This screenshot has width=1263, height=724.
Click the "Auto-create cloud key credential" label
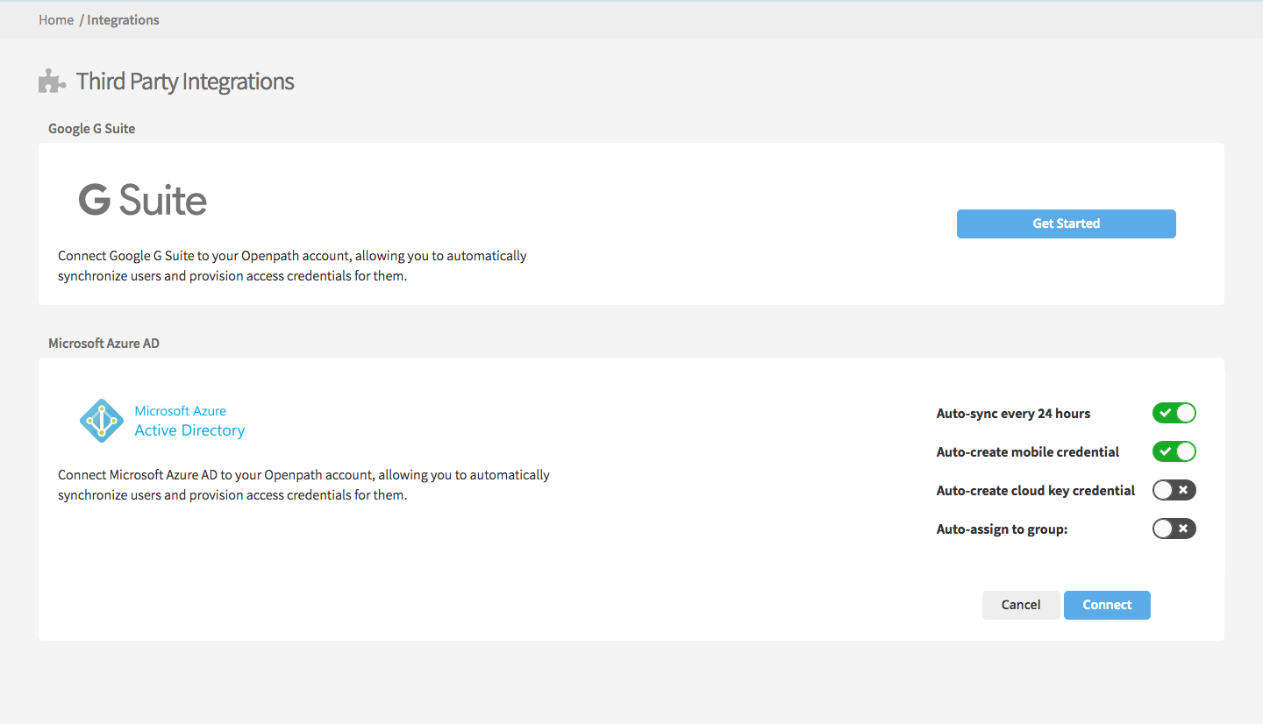point(1036,490)
